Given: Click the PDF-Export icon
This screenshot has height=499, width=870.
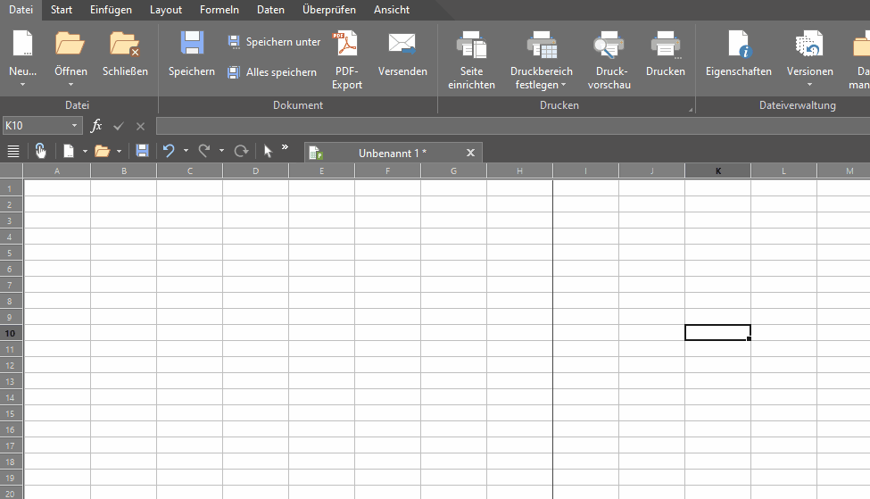Looking at the screenshot, I should (x=346, y=44).
